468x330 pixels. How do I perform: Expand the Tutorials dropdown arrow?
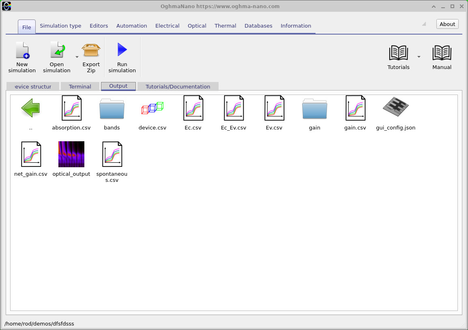(419, 57)
